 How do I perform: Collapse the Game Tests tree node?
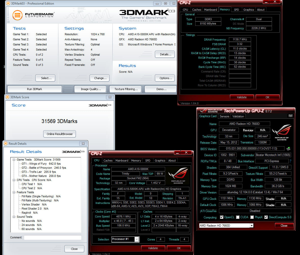(x=14, y=160)
